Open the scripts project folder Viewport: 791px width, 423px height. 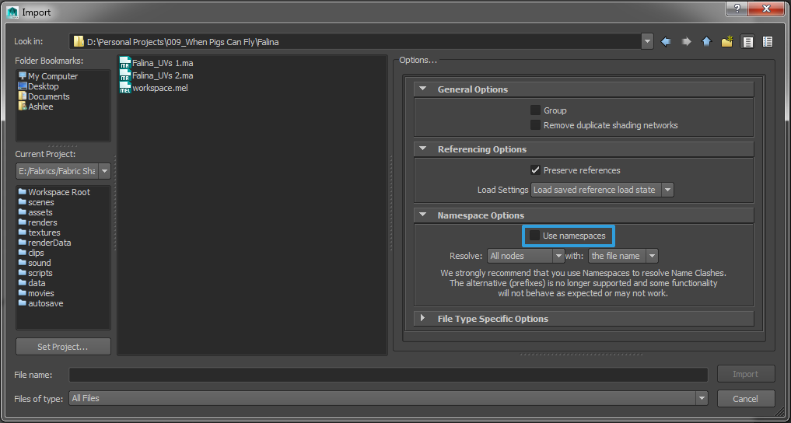35,273
